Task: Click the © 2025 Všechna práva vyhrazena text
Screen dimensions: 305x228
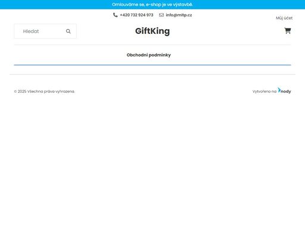Action: click(44, 91)
